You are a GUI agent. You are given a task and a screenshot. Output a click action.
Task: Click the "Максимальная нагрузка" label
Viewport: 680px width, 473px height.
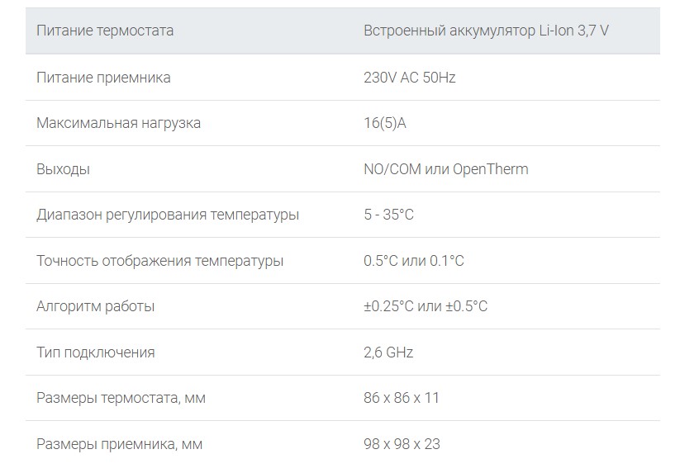pos(118,123)
